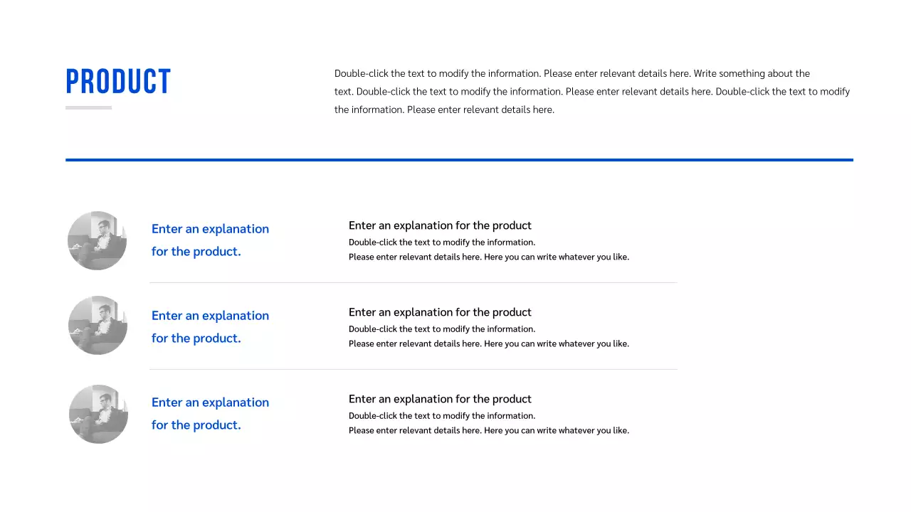Click the bottom row's "Double-click the text" line
911x512 pixels.
click(442, 416)
